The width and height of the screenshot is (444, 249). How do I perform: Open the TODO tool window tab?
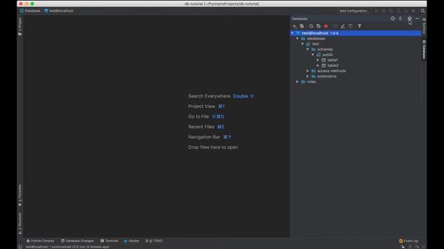(154, 241)
